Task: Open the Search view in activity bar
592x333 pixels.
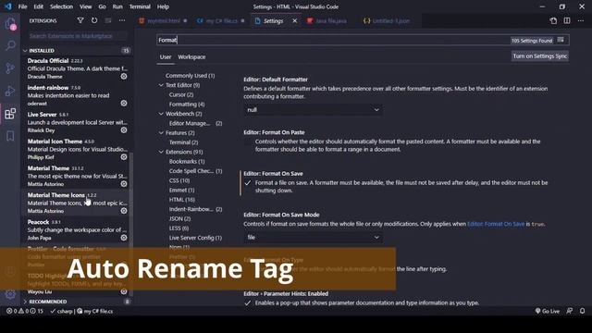Action: click(x=10, y=45)
